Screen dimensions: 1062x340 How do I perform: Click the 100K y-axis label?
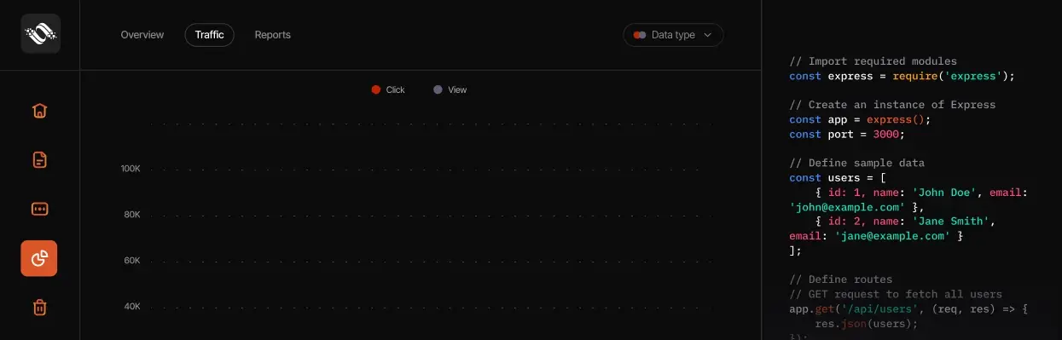click(131, 169)
